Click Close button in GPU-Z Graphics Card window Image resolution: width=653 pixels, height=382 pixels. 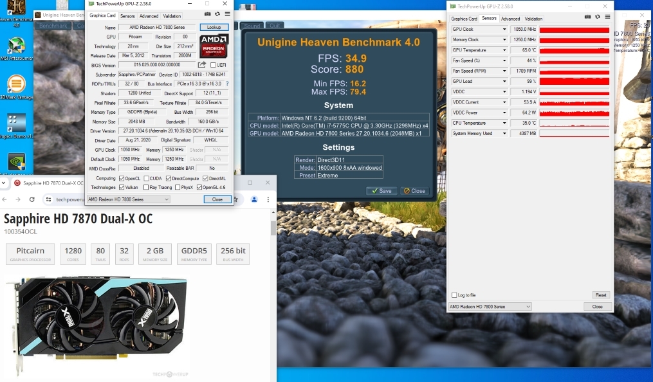217,199
